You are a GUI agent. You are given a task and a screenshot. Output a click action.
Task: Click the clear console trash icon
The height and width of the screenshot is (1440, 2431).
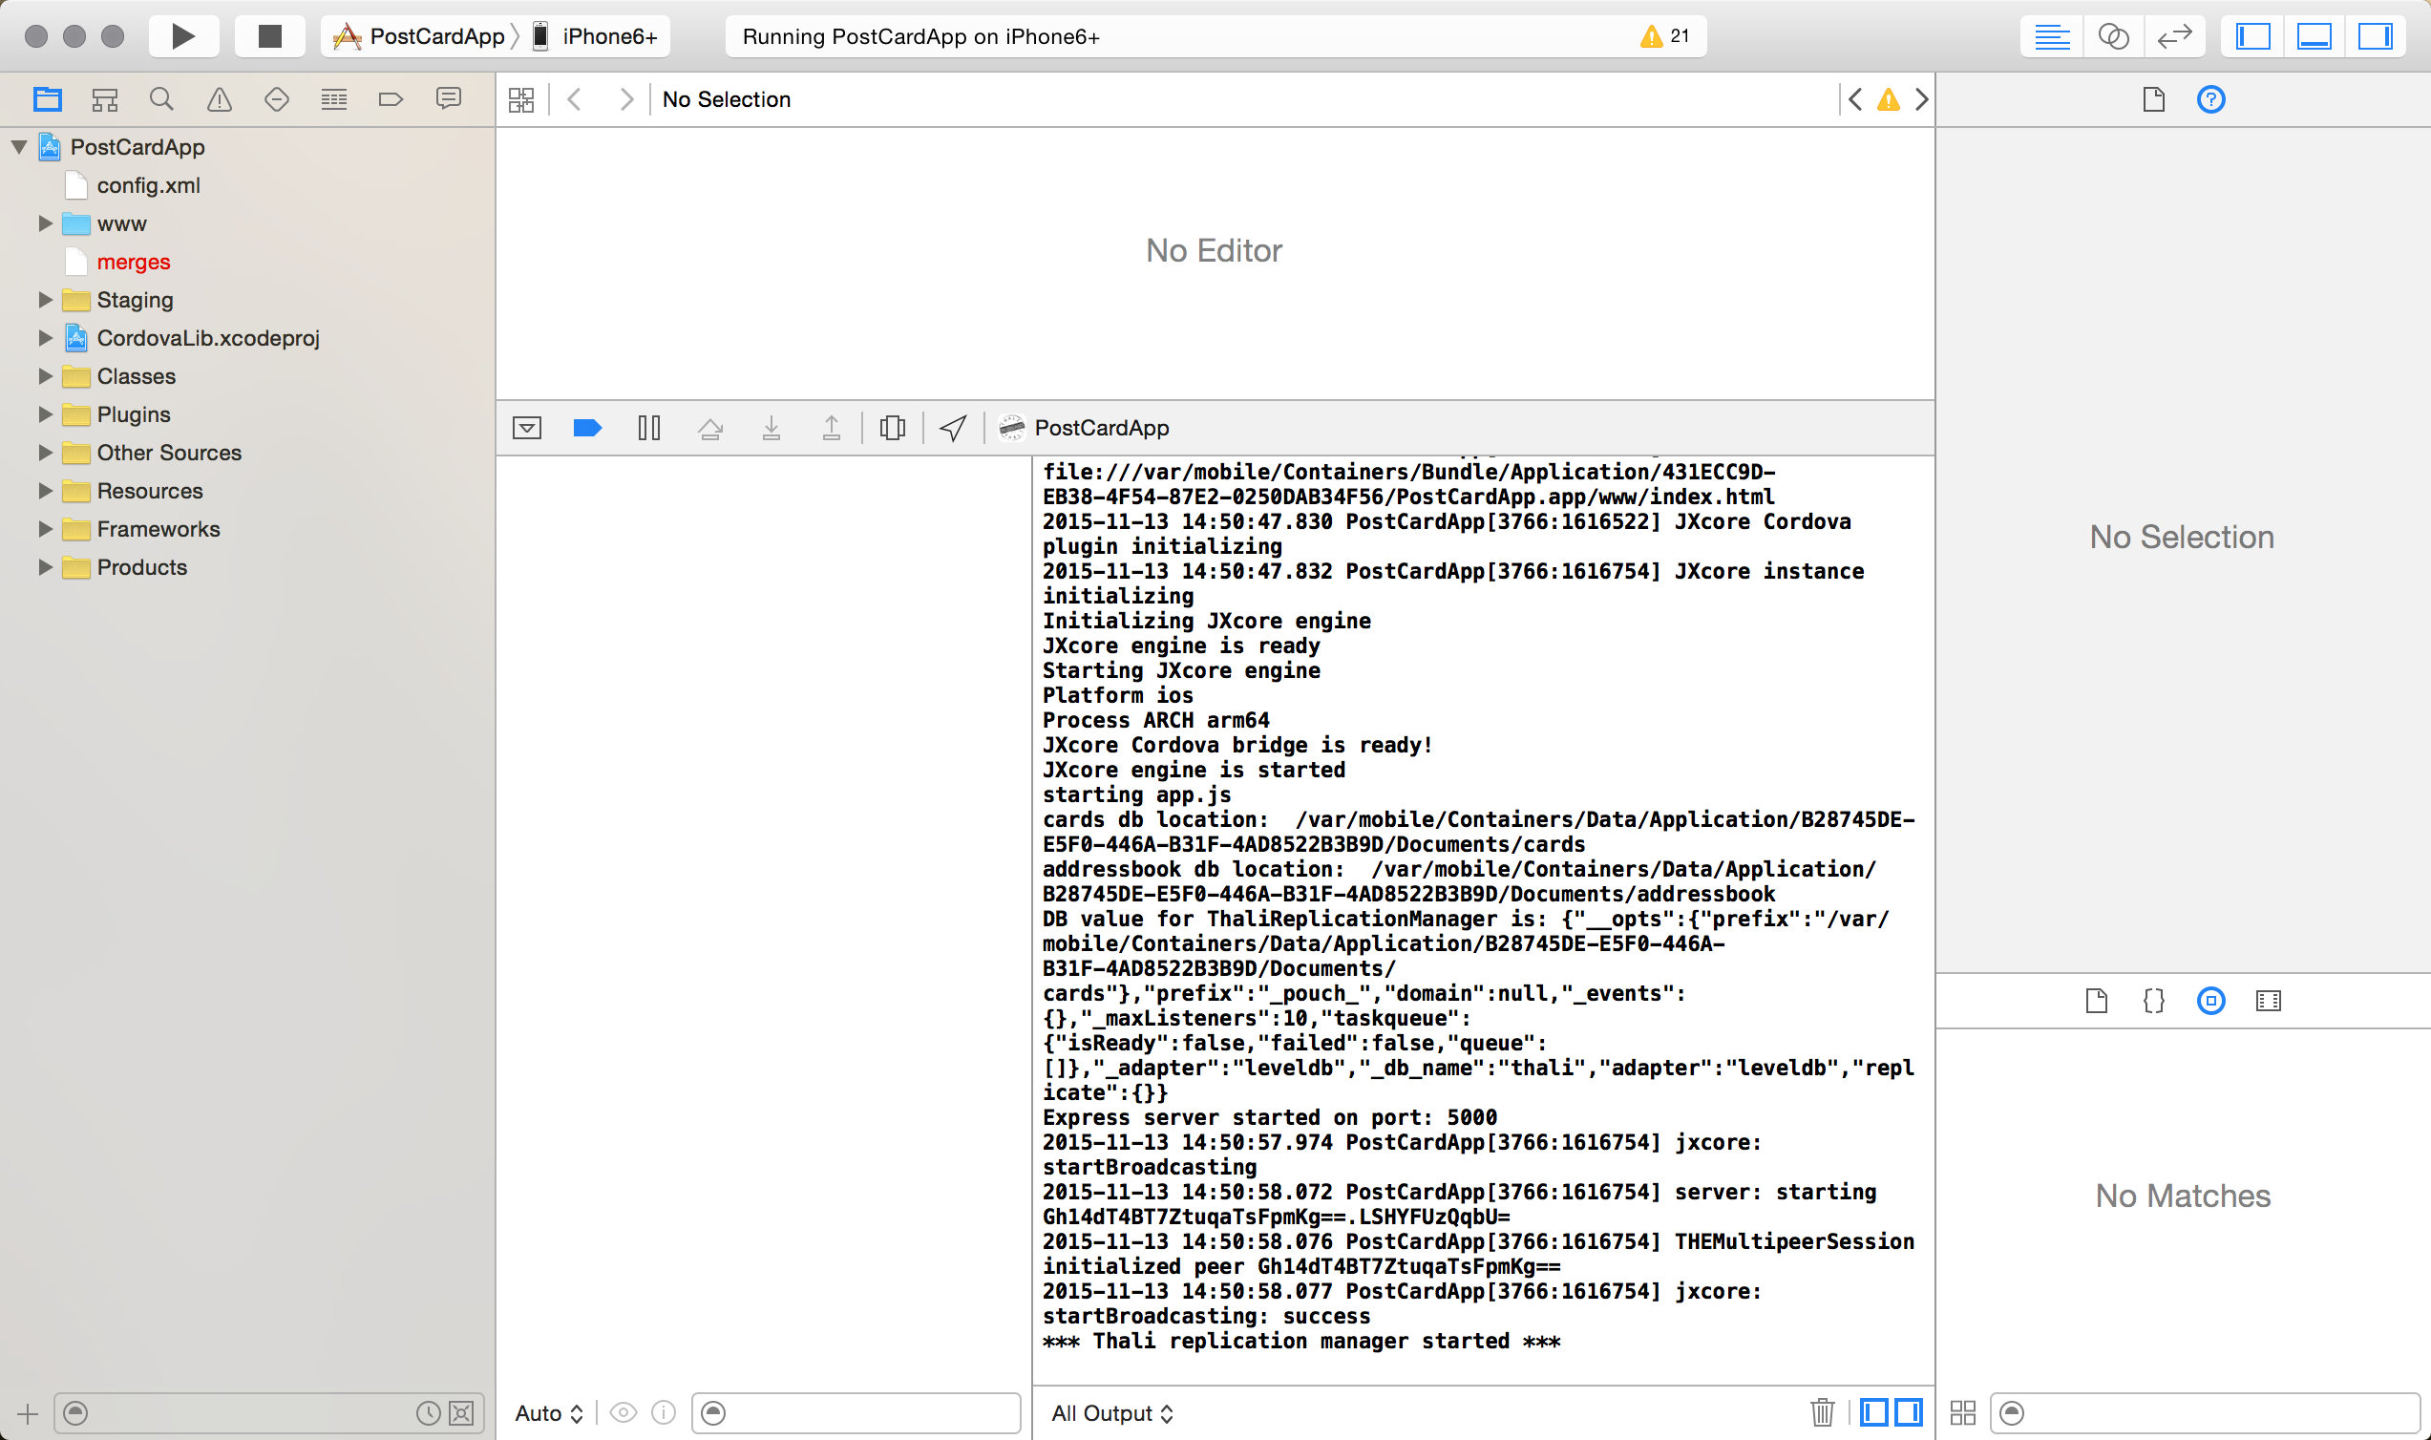coord(1823,1410)
